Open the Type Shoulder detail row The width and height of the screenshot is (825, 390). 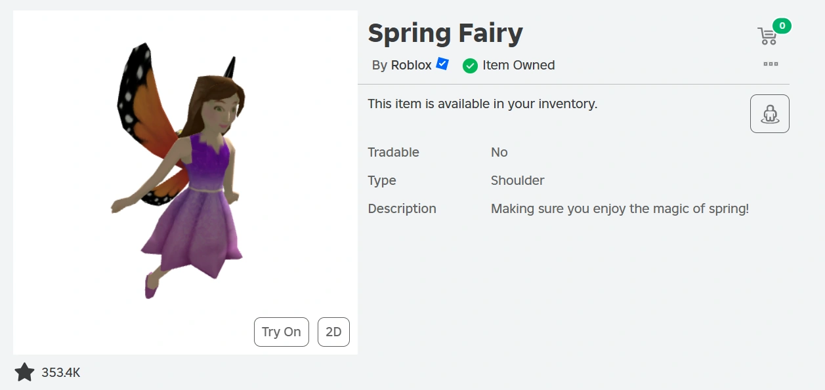click(x=518, y=180)
